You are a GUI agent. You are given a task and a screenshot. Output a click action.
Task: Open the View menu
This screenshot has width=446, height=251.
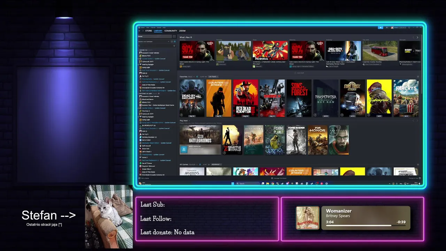point(148,28)
